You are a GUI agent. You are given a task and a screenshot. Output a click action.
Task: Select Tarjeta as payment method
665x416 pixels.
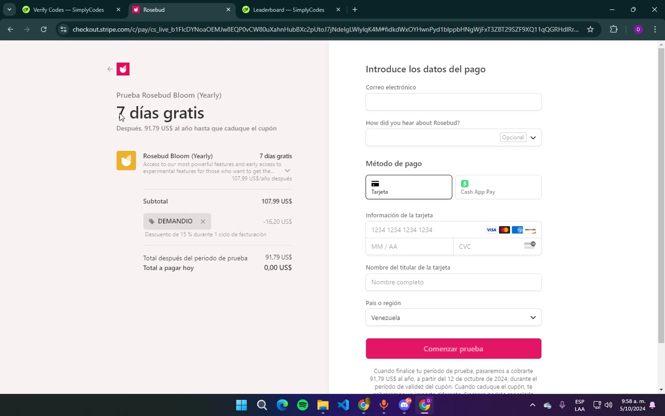409,187
